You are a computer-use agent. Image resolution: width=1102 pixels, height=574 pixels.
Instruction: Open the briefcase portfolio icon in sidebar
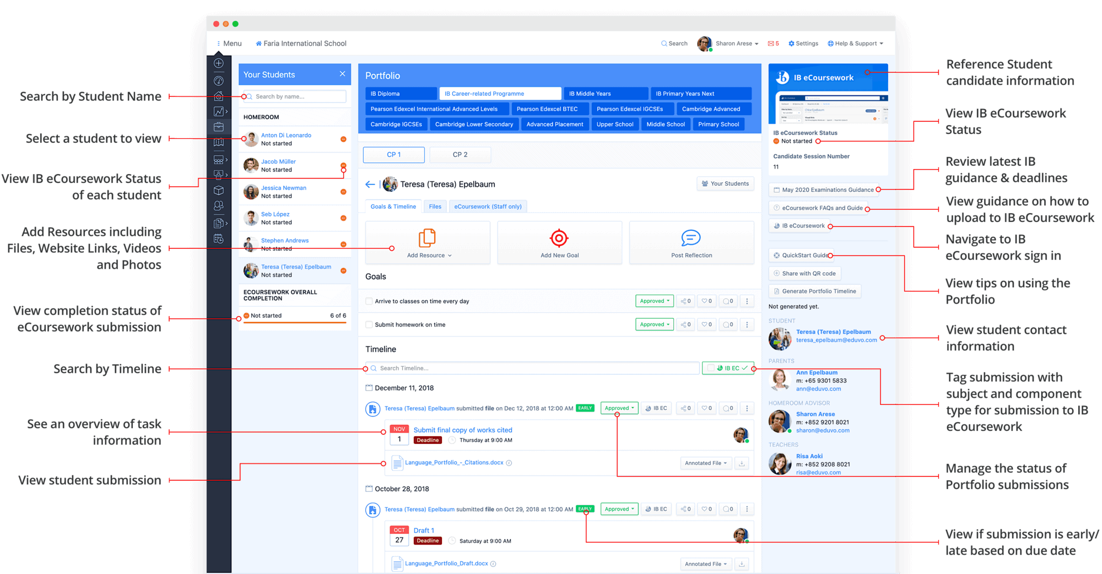[219, 127]
